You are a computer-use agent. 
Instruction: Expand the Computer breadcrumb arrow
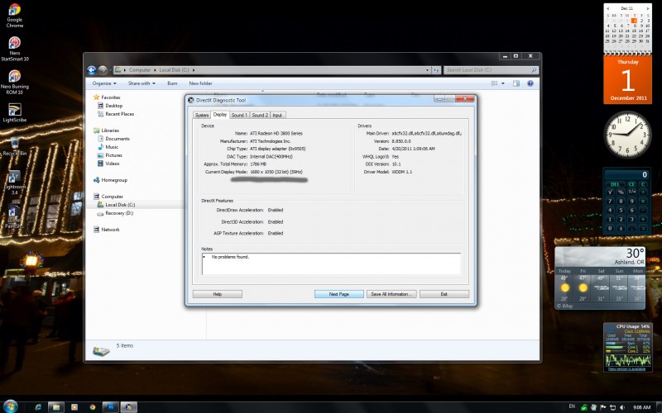click(155, 70)
